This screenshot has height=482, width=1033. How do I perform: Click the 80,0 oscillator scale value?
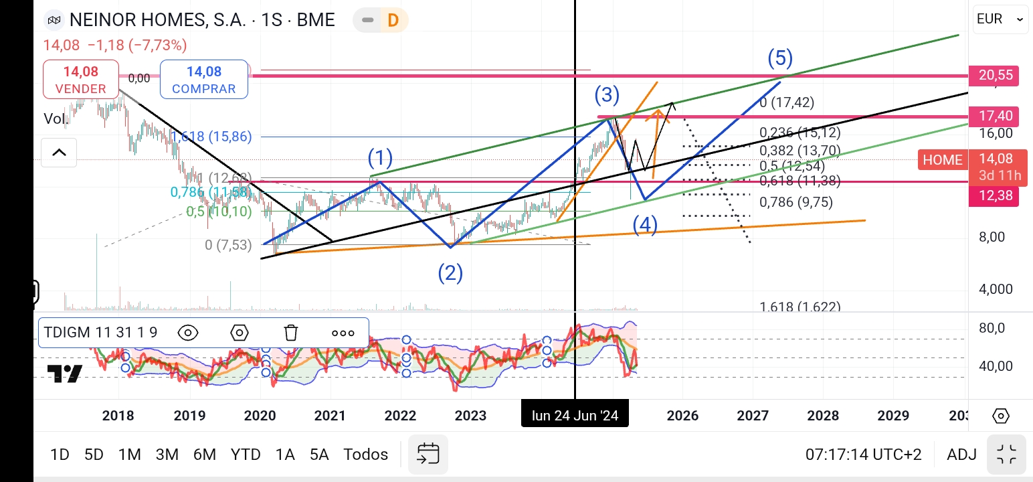click(992, 328)
